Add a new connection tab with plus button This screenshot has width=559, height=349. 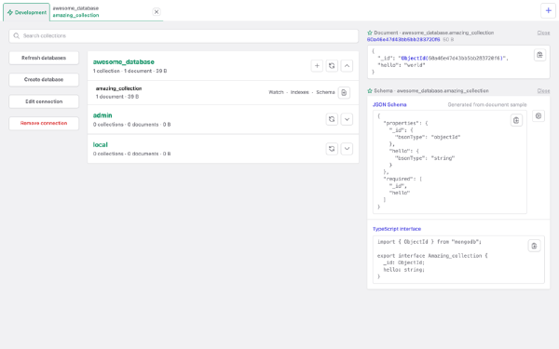coord(548,10)
